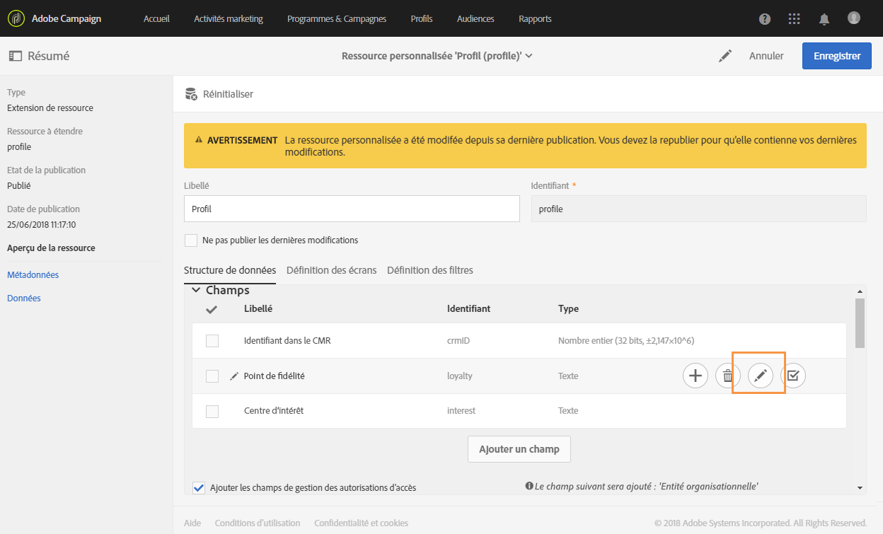
Task: Edit the Point de fidélité field properties
Action: (x=760, y=376)
